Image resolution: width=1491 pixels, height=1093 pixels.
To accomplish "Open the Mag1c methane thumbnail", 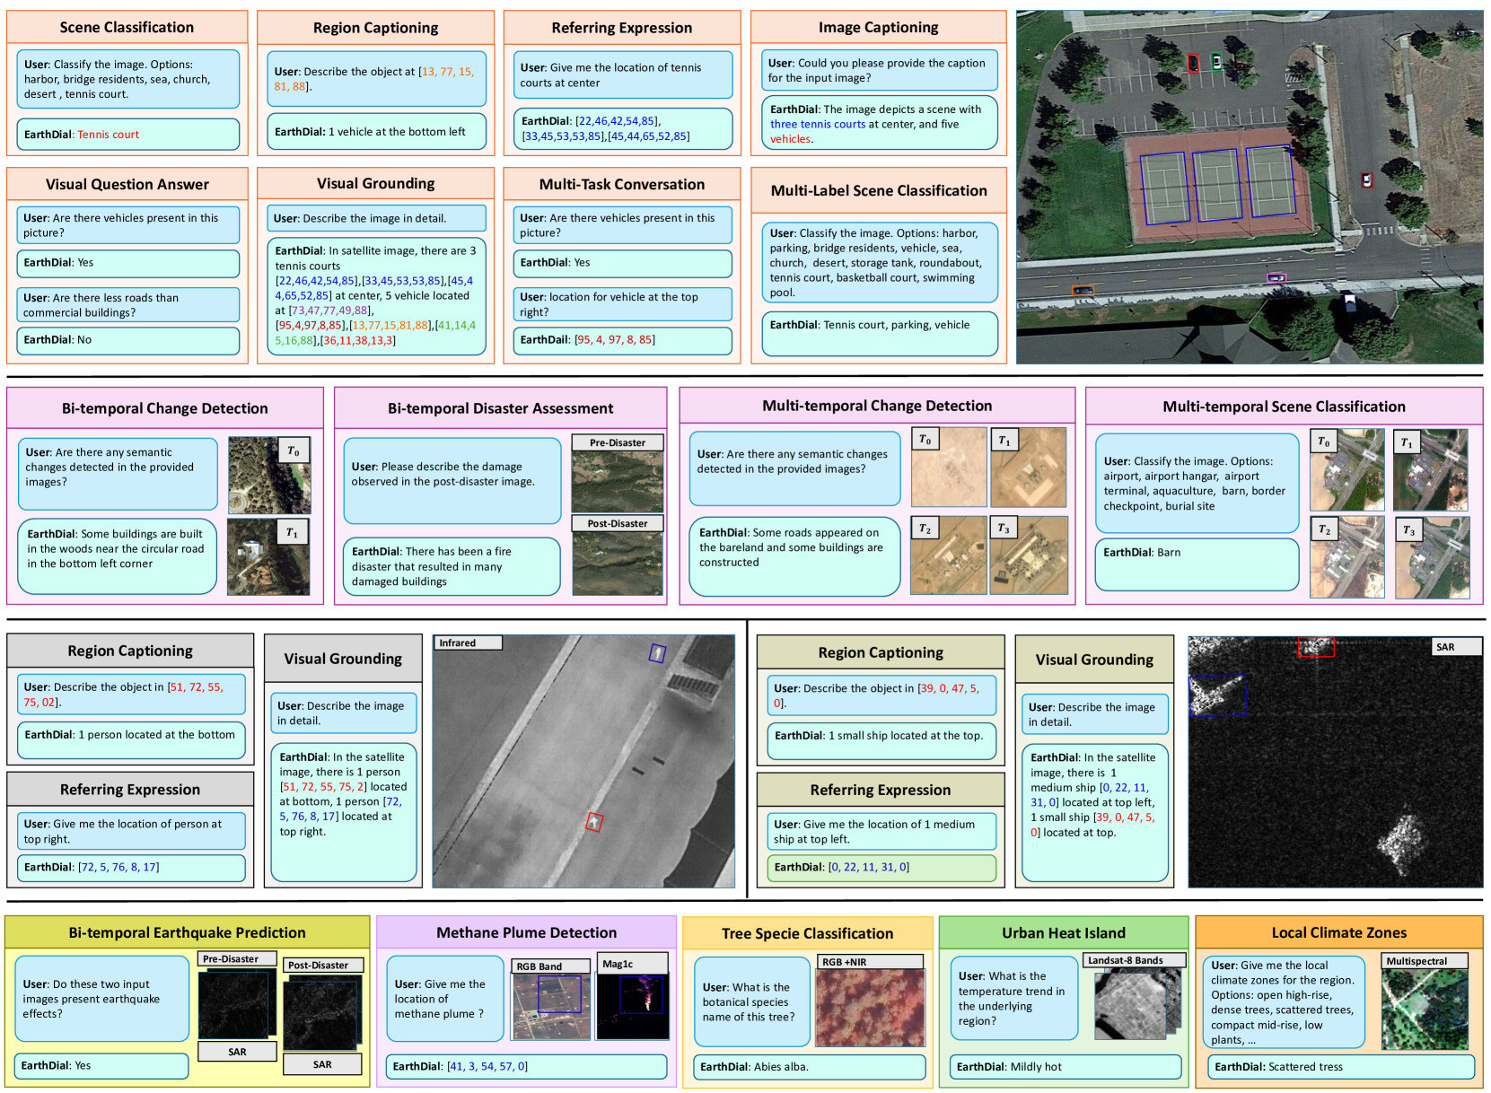I will tap(633, 1006).
